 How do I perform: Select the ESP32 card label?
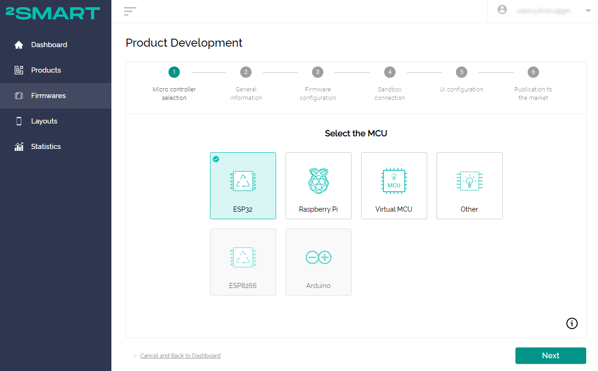243,209
